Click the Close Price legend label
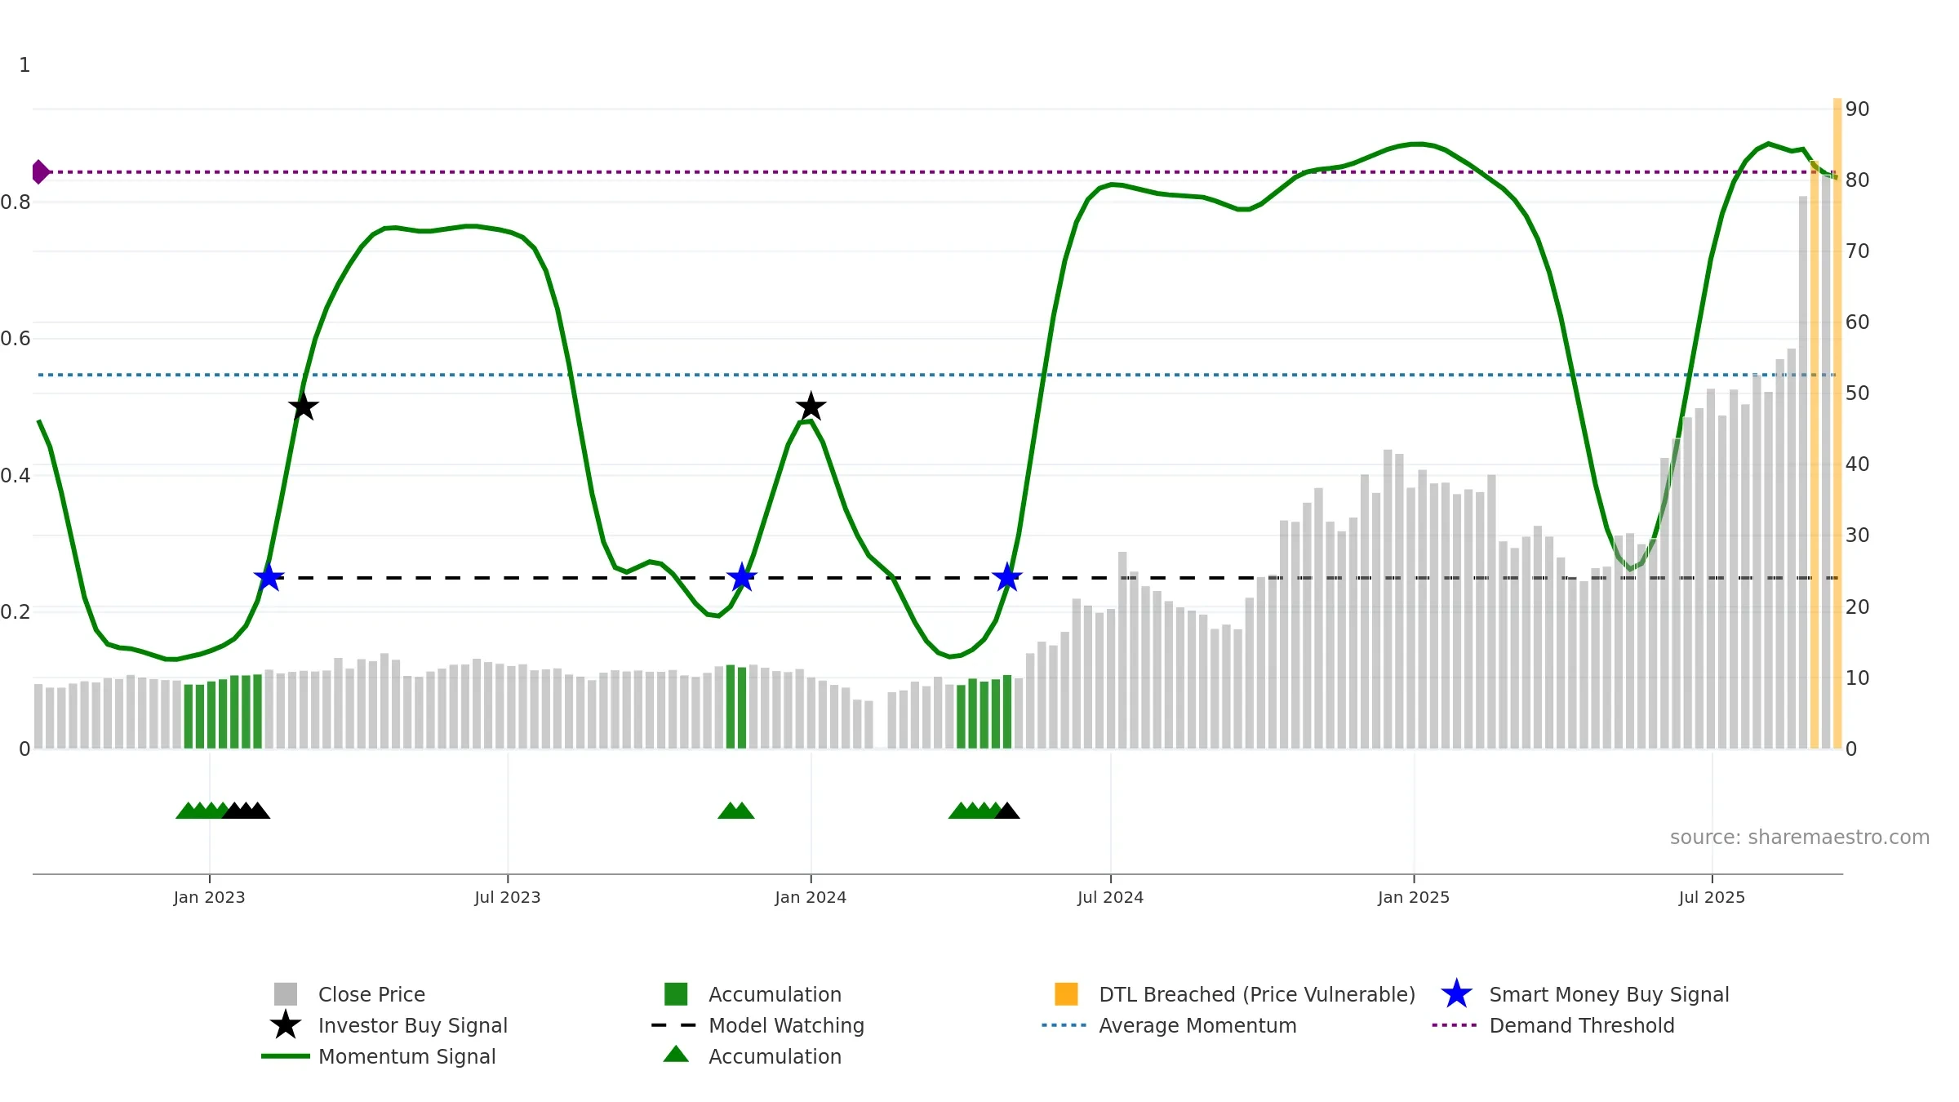The height and width of the screenshot is (1102, 1959). [x=371, y=994]
